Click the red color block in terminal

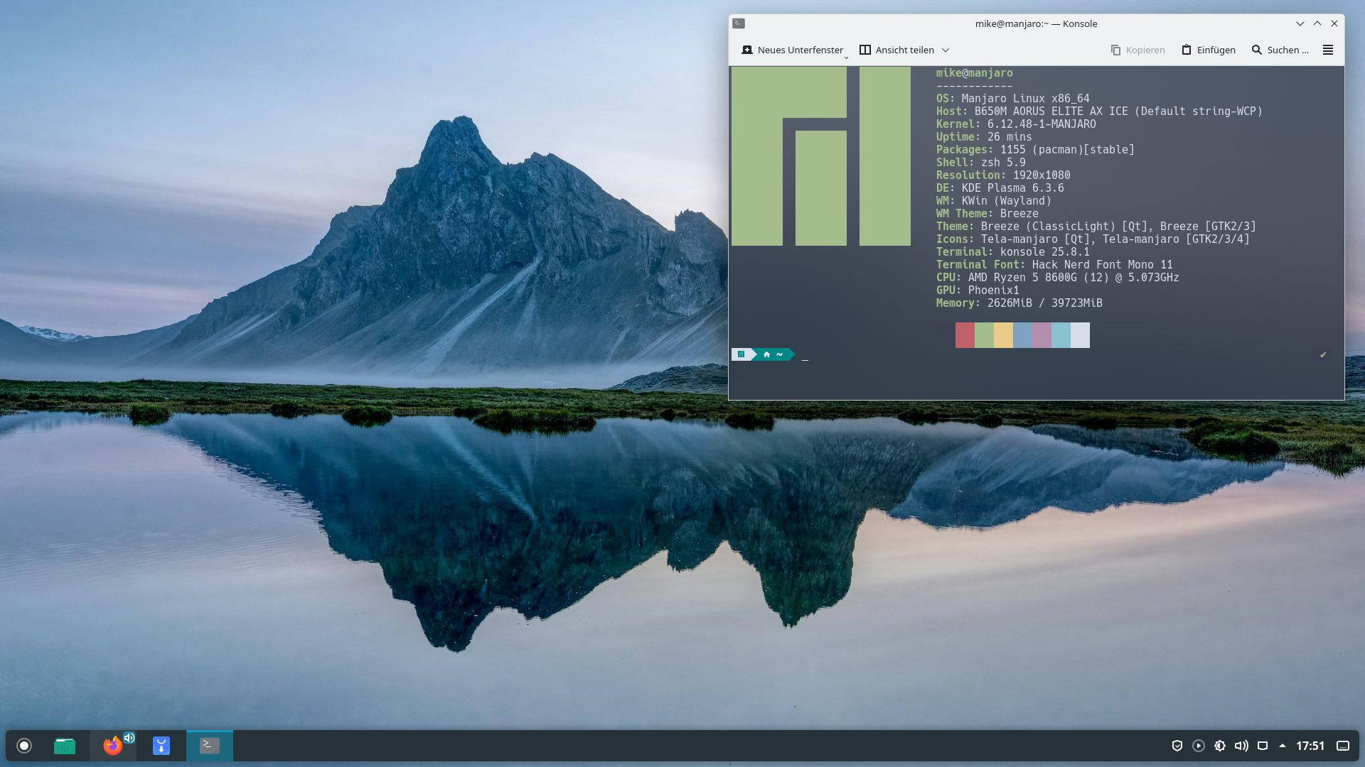point(965,335)
